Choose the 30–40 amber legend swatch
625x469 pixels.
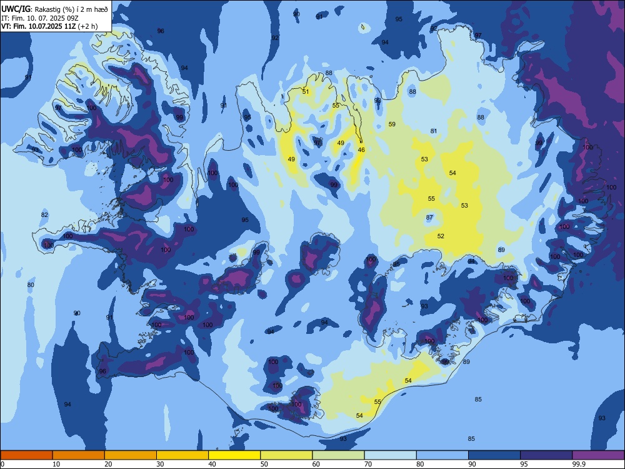pos(182,455)
